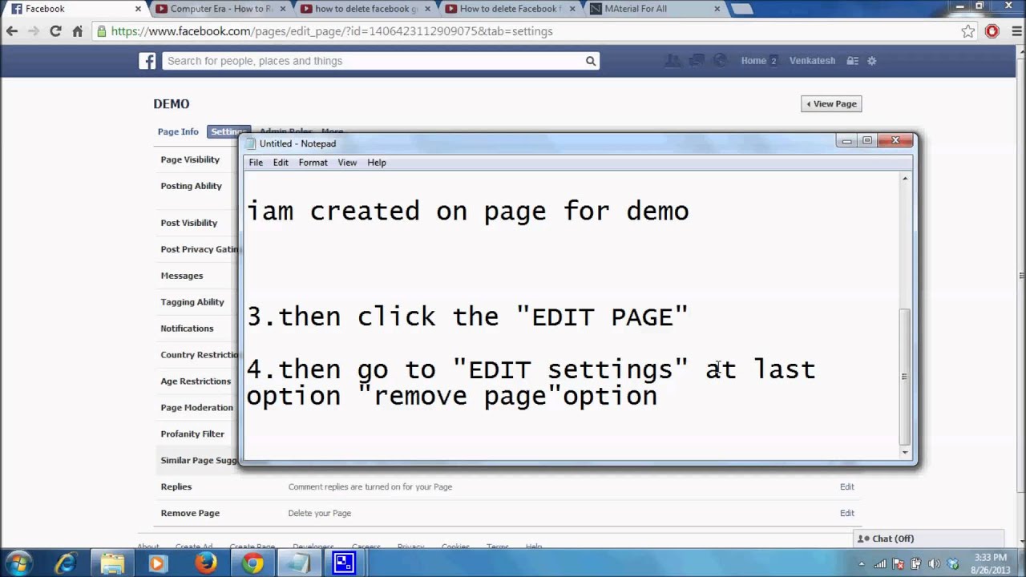
Task: Click the Notepad scrollbar up arrow
Action: (x=905, y=179)
